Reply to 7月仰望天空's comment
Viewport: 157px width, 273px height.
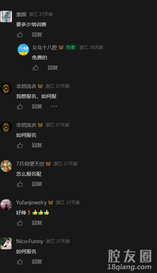point(37,184)
